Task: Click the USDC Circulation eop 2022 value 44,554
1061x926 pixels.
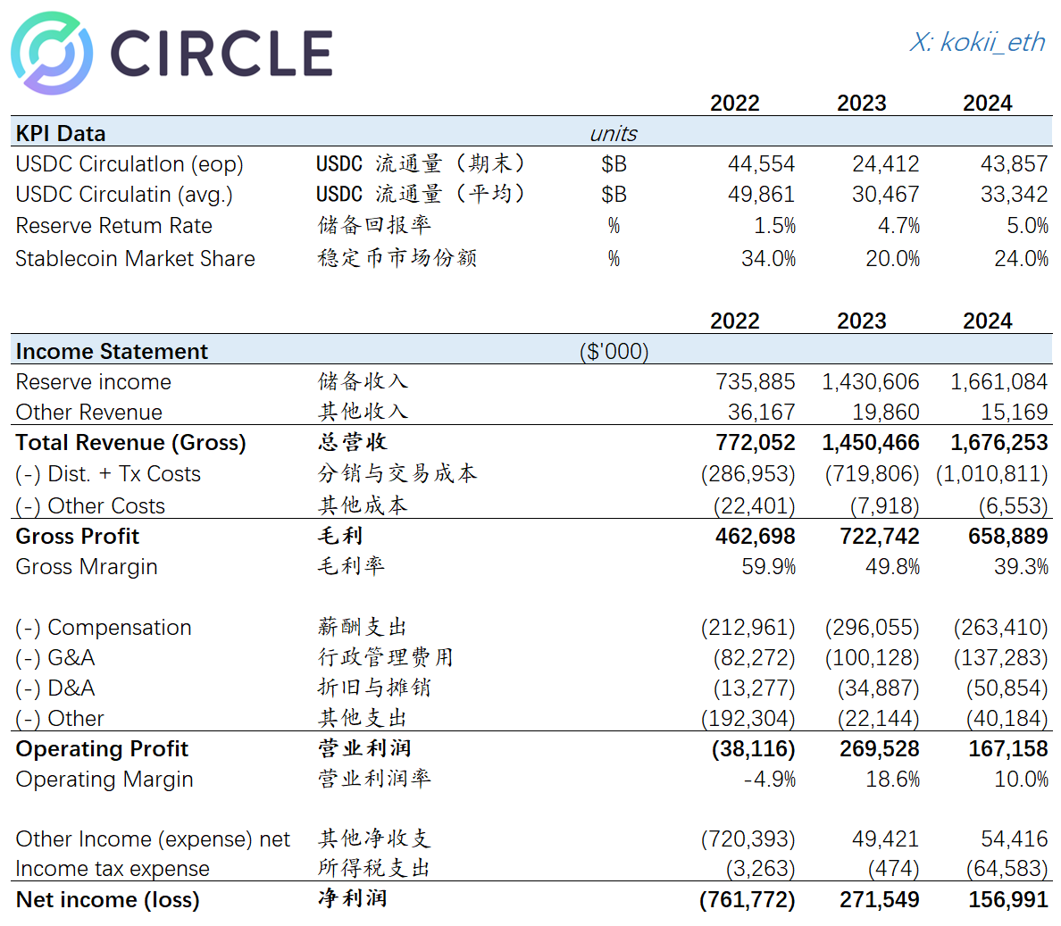Action: (761, 163)
